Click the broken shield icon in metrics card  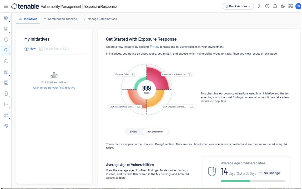[212, 171]
